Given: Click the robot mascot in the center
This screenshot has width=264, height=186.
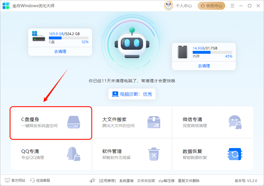Looking at the screenshot, I should tap(132, 43).
